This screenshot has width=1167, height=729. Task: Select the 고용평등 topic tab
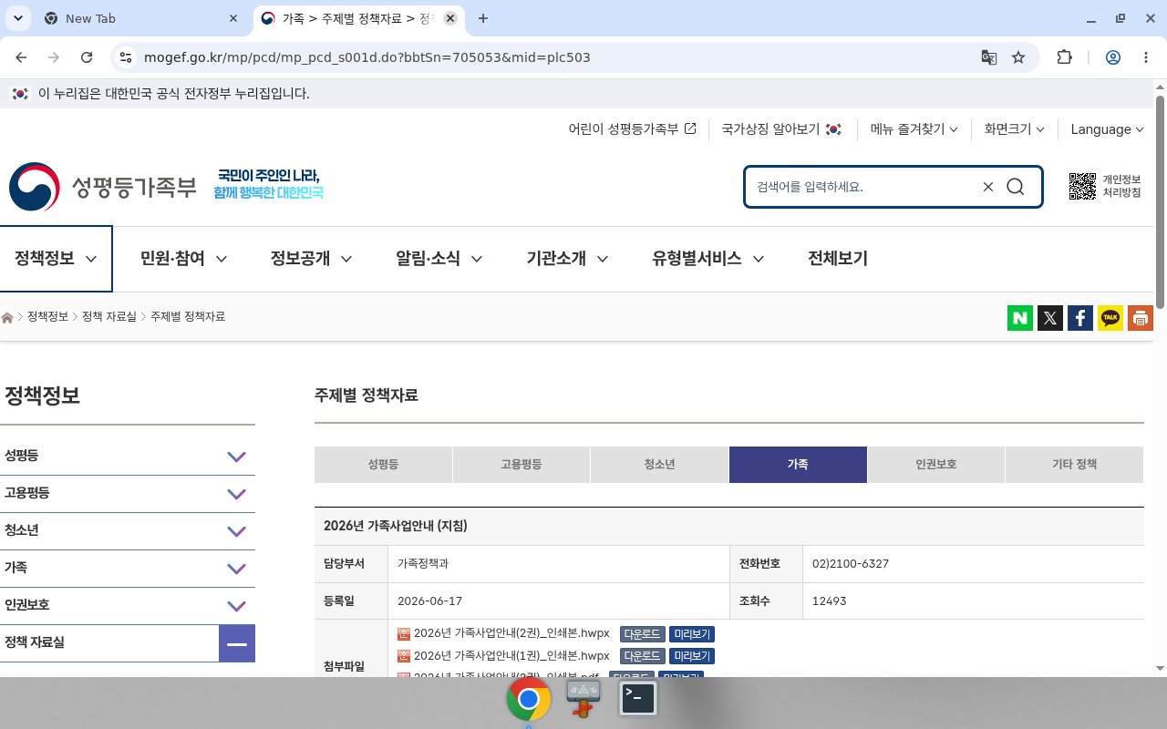[x=522, y=465]
